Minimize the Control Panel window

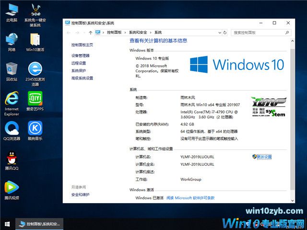(261, 23)
